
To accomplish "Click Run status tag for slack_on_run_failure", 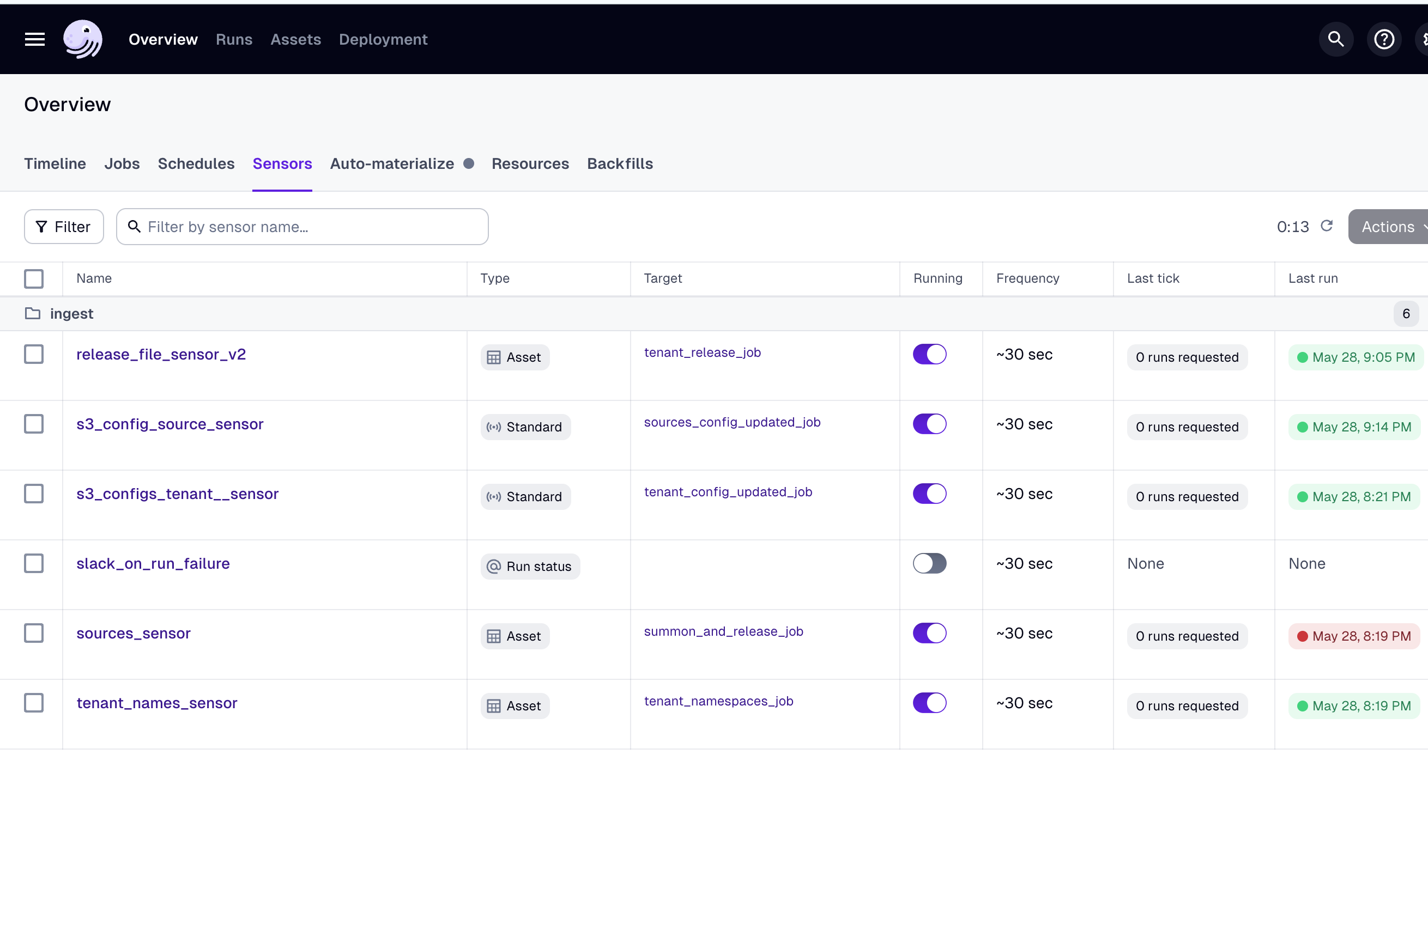I will (530, 566).
